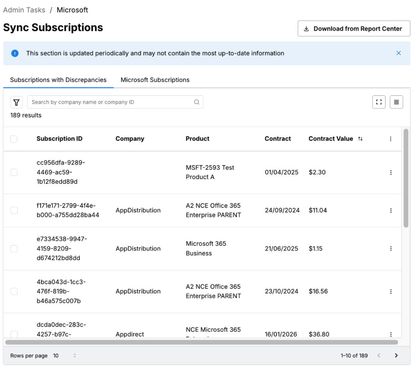Go to next page of results

click(396, 356)
